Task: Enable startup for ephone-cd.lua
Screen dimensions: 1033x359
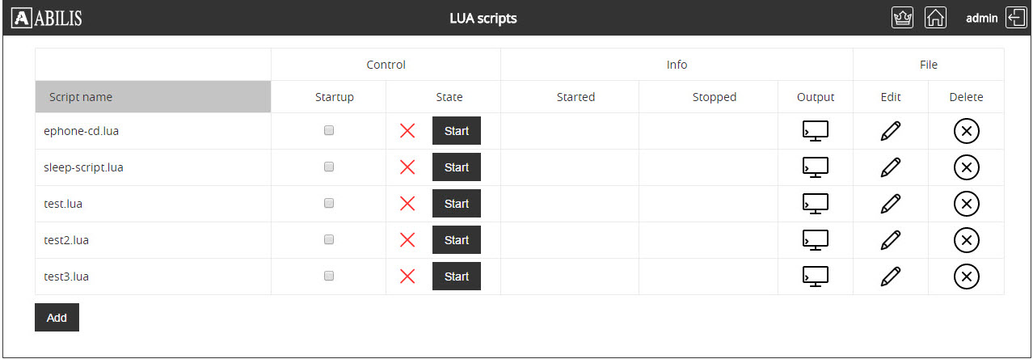Action: pos(329,130)
